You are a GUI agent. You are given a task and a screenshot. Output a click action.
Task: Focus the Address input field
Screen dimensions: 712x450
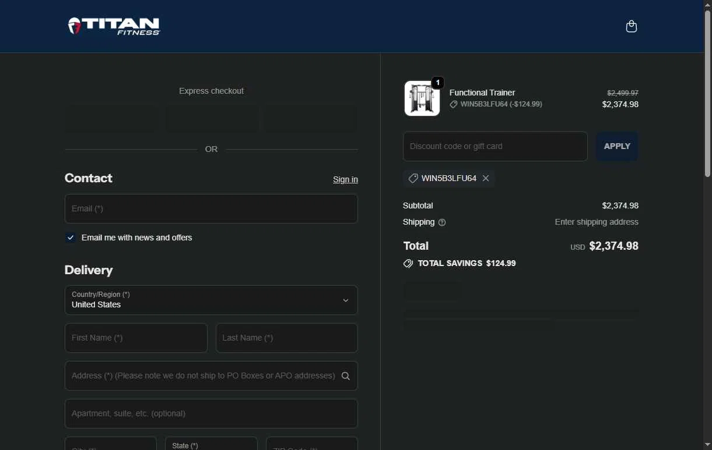click(211, 375)
